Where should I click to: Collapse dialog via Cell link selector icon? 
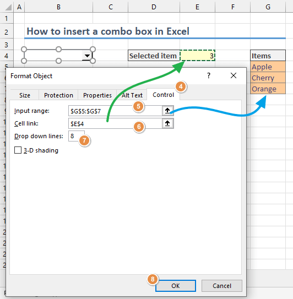pos(167,123)
